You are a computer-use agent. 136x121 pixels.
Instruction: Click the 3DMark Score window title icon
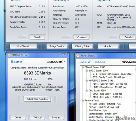[9, 55]
